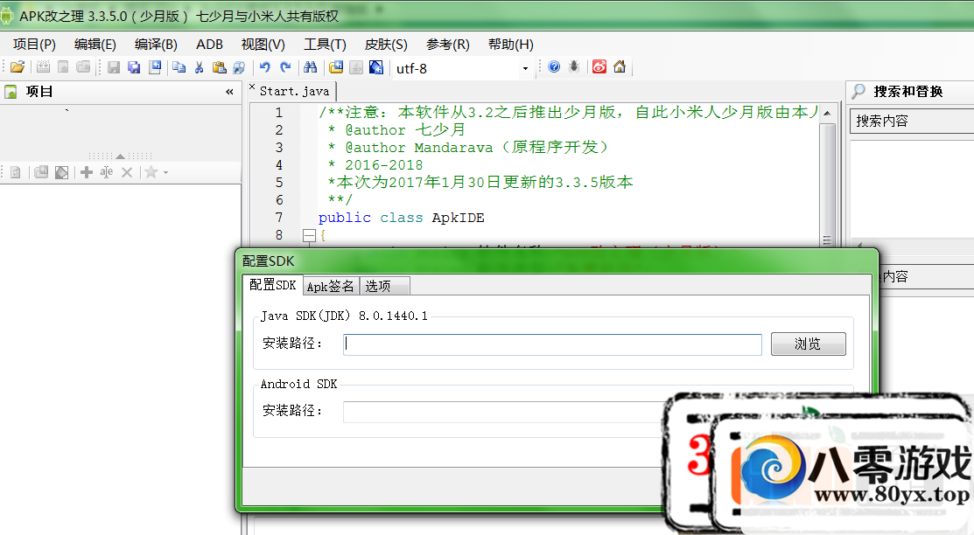Collapse the 项目 panel with double chevron

229,92
